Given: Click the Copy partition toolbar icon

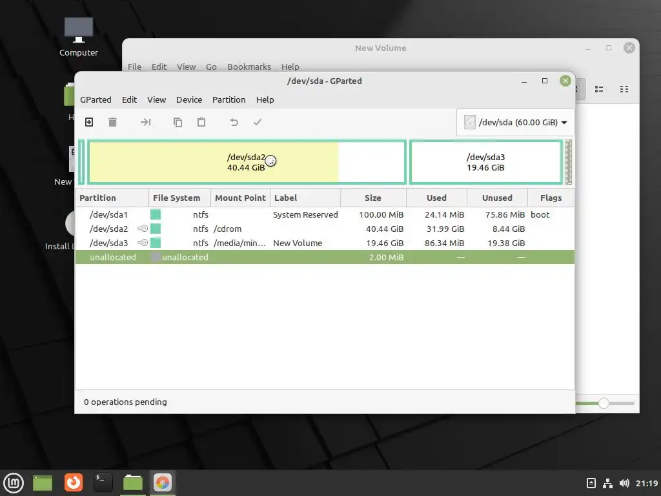Looking at the screenshot, I should point(178,122).
